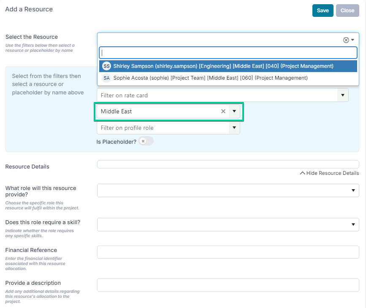Click caret icon beside Hide Resource Details
This screenshot has width=366, height=308.
[x=302, y=173]
